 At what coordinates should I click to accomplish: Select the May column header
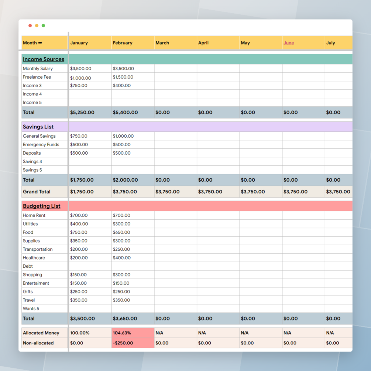pyautogui.click(x=261, y=43)
